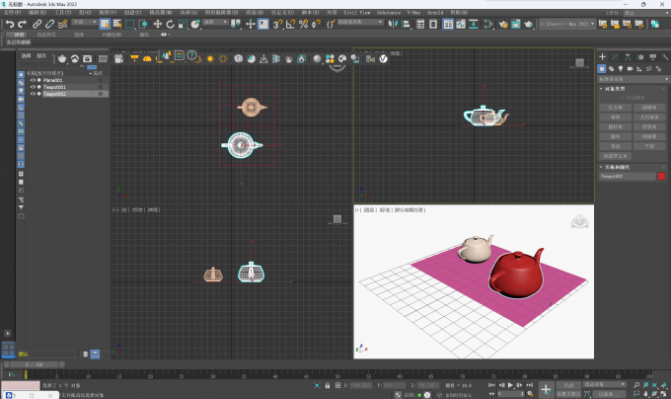Click the Teapot (茶壶) primitive button
Image resolution: width=671 pixels, height=399 pixels.
(616, 146)
